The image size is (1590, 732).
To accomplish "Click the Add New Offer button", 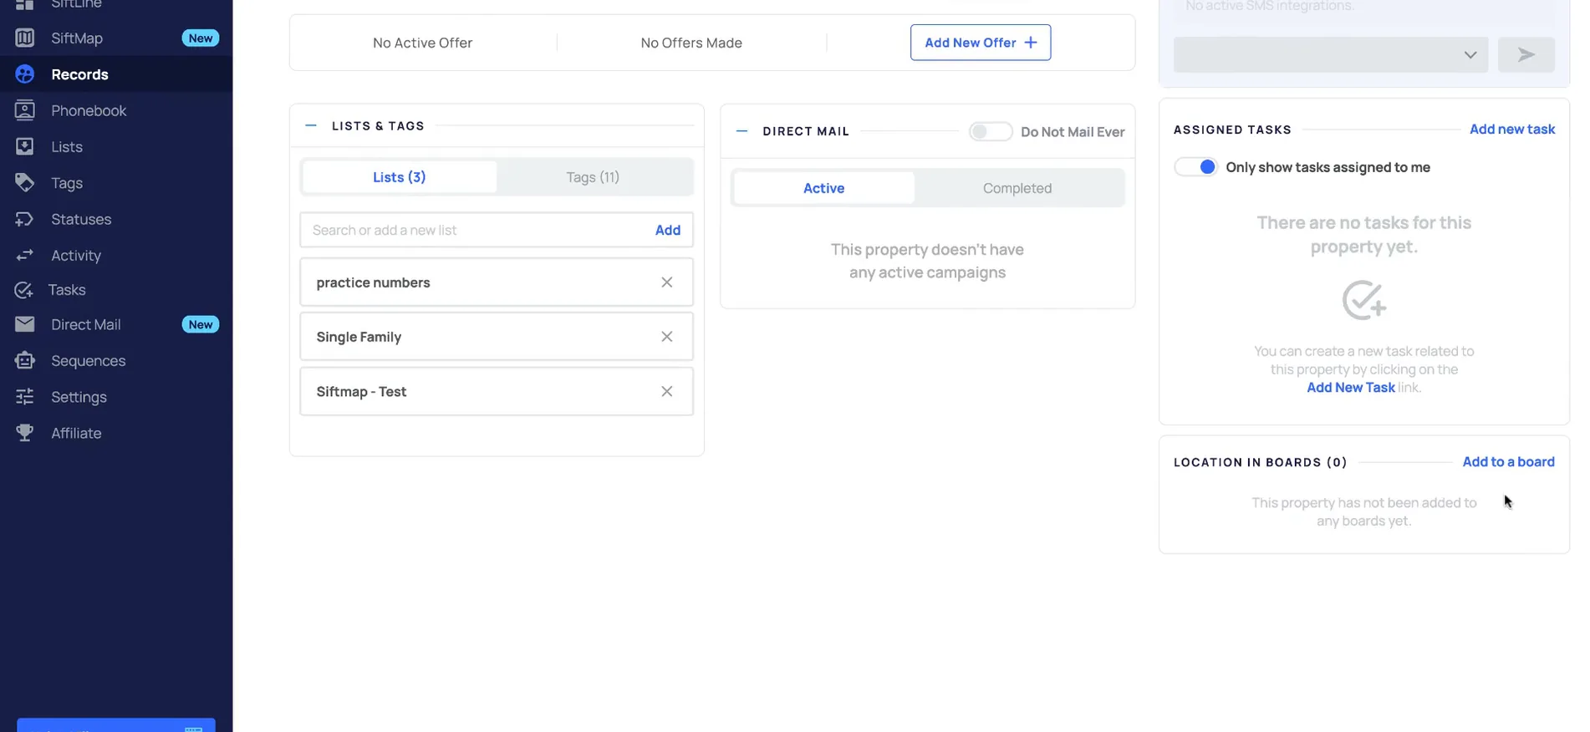I will (981, 43).
